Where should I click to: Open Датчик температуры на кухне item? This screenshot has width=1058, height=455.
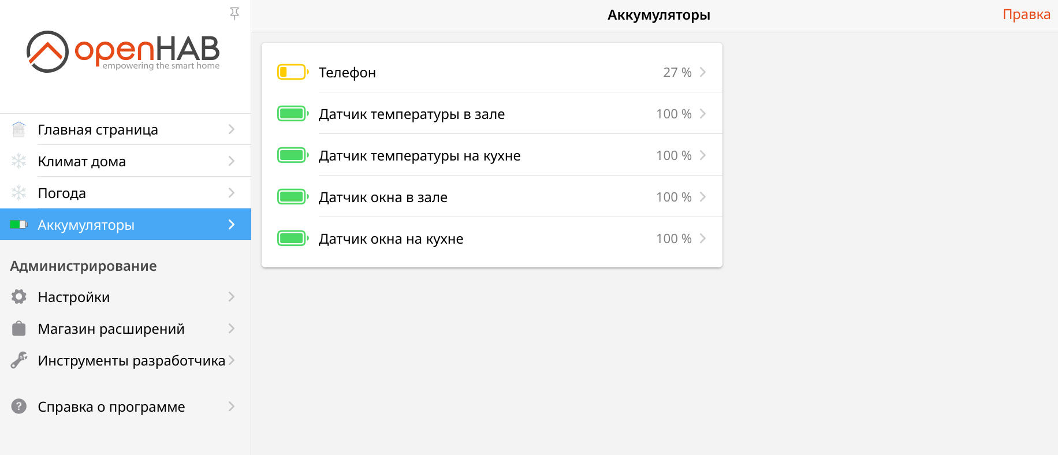[x=420, y=155]
